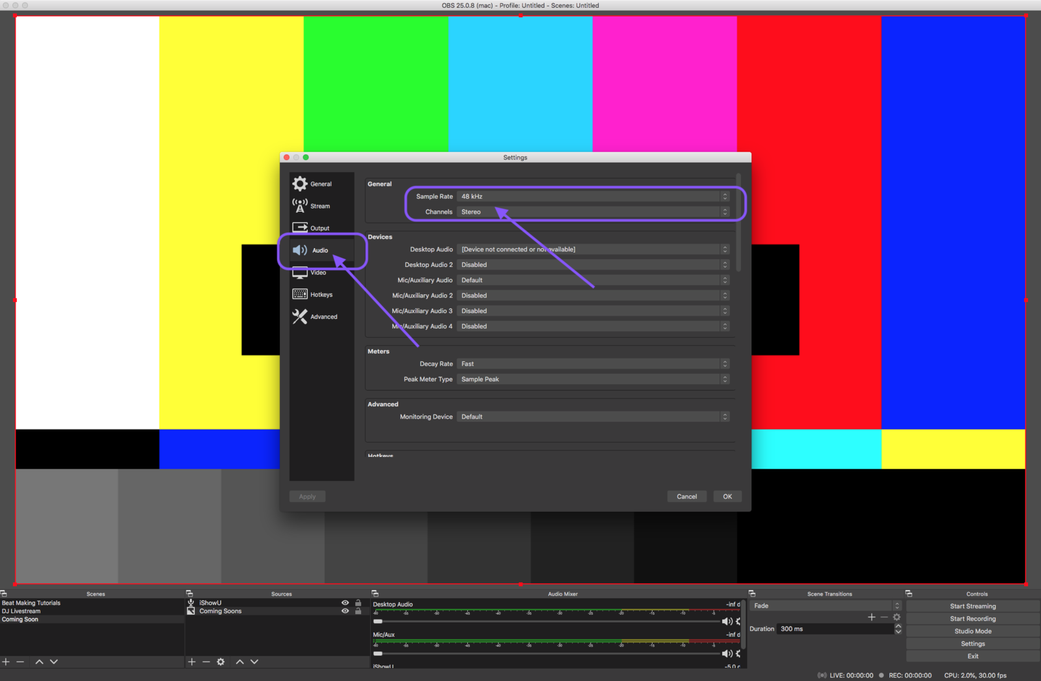Image resolution: width=1041 pixels, height=681 pixels.
Task: Open the Channels Stereo dropdown
Action: click(593, 212)
